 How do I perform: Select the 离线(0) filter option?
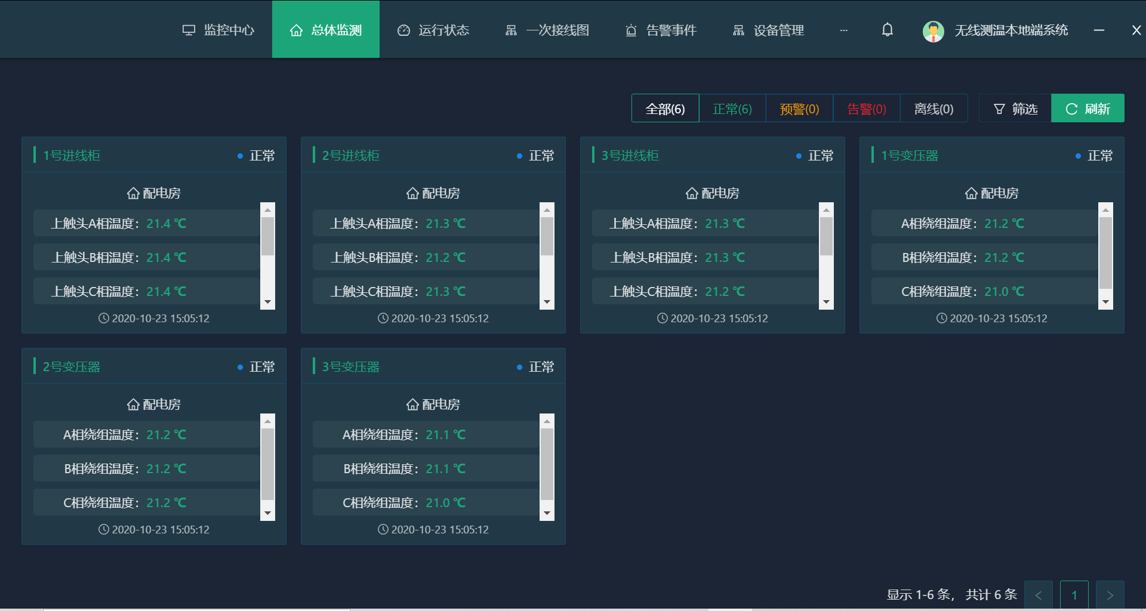point(934,108)
